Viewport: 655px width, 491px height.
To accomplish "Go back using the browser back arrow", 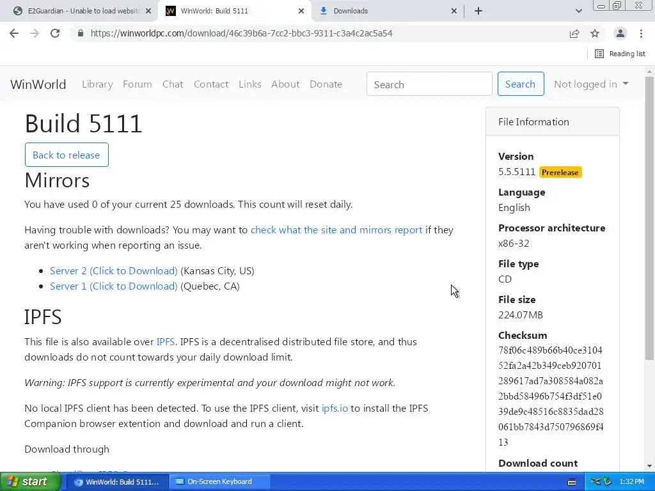I will tap(14, 33).
